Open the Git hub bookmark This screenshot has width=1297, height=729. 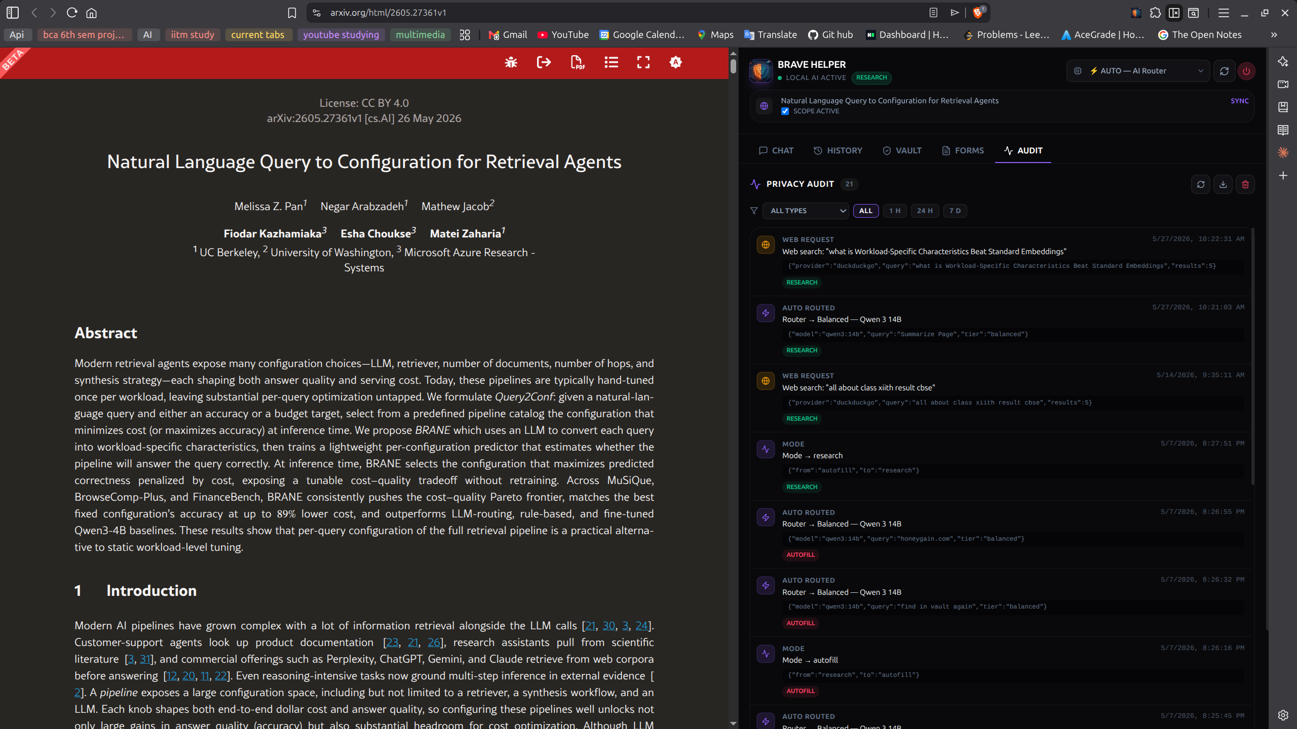831,35
